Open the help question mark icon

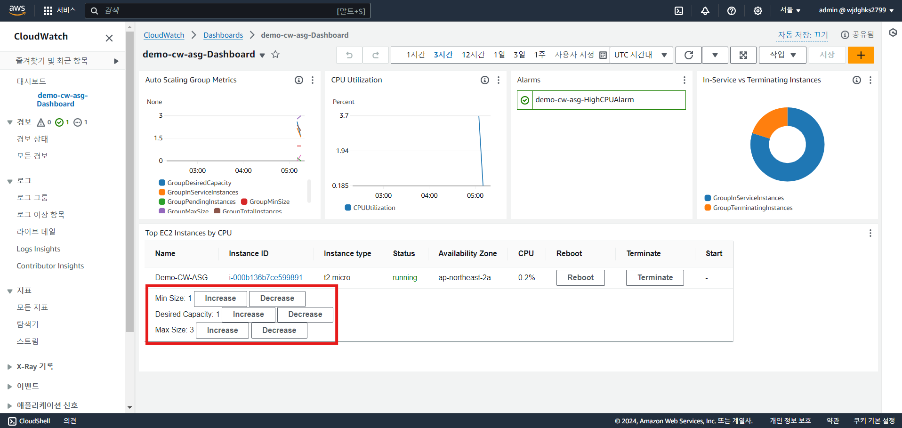pos(732,11)
